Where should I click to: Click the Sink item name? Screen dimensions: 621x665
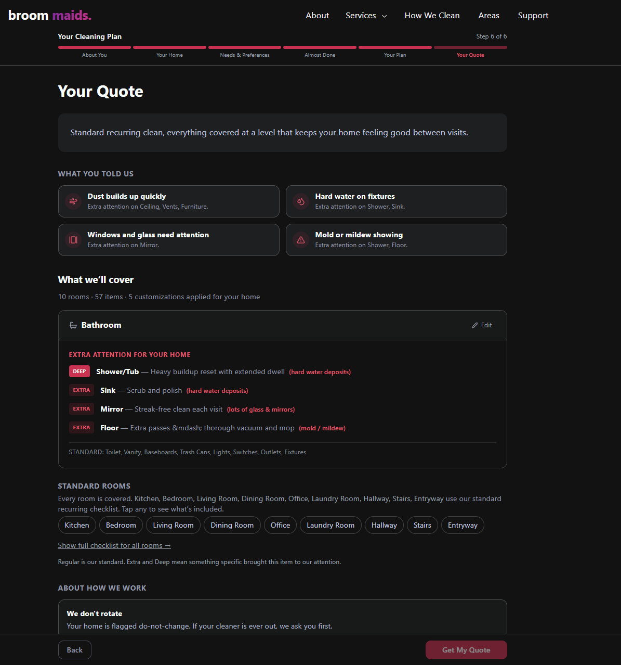click(108, 390)
